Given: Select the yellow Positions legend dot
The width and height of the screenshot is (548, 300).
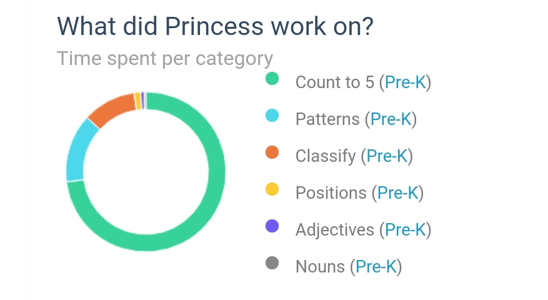Looking at the screenshot, I should pyautogui.click(x=272, y=189).
